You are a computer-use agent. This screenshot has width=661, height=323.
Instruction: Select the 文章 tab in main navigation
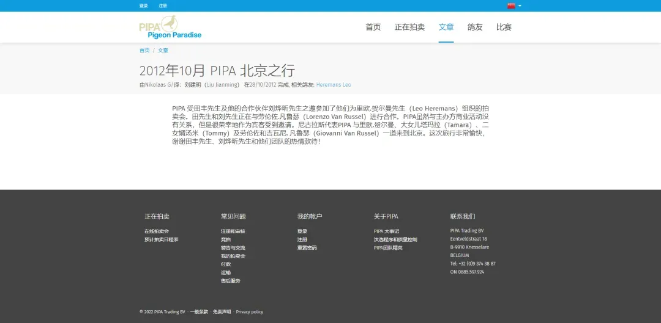point(446,27)
